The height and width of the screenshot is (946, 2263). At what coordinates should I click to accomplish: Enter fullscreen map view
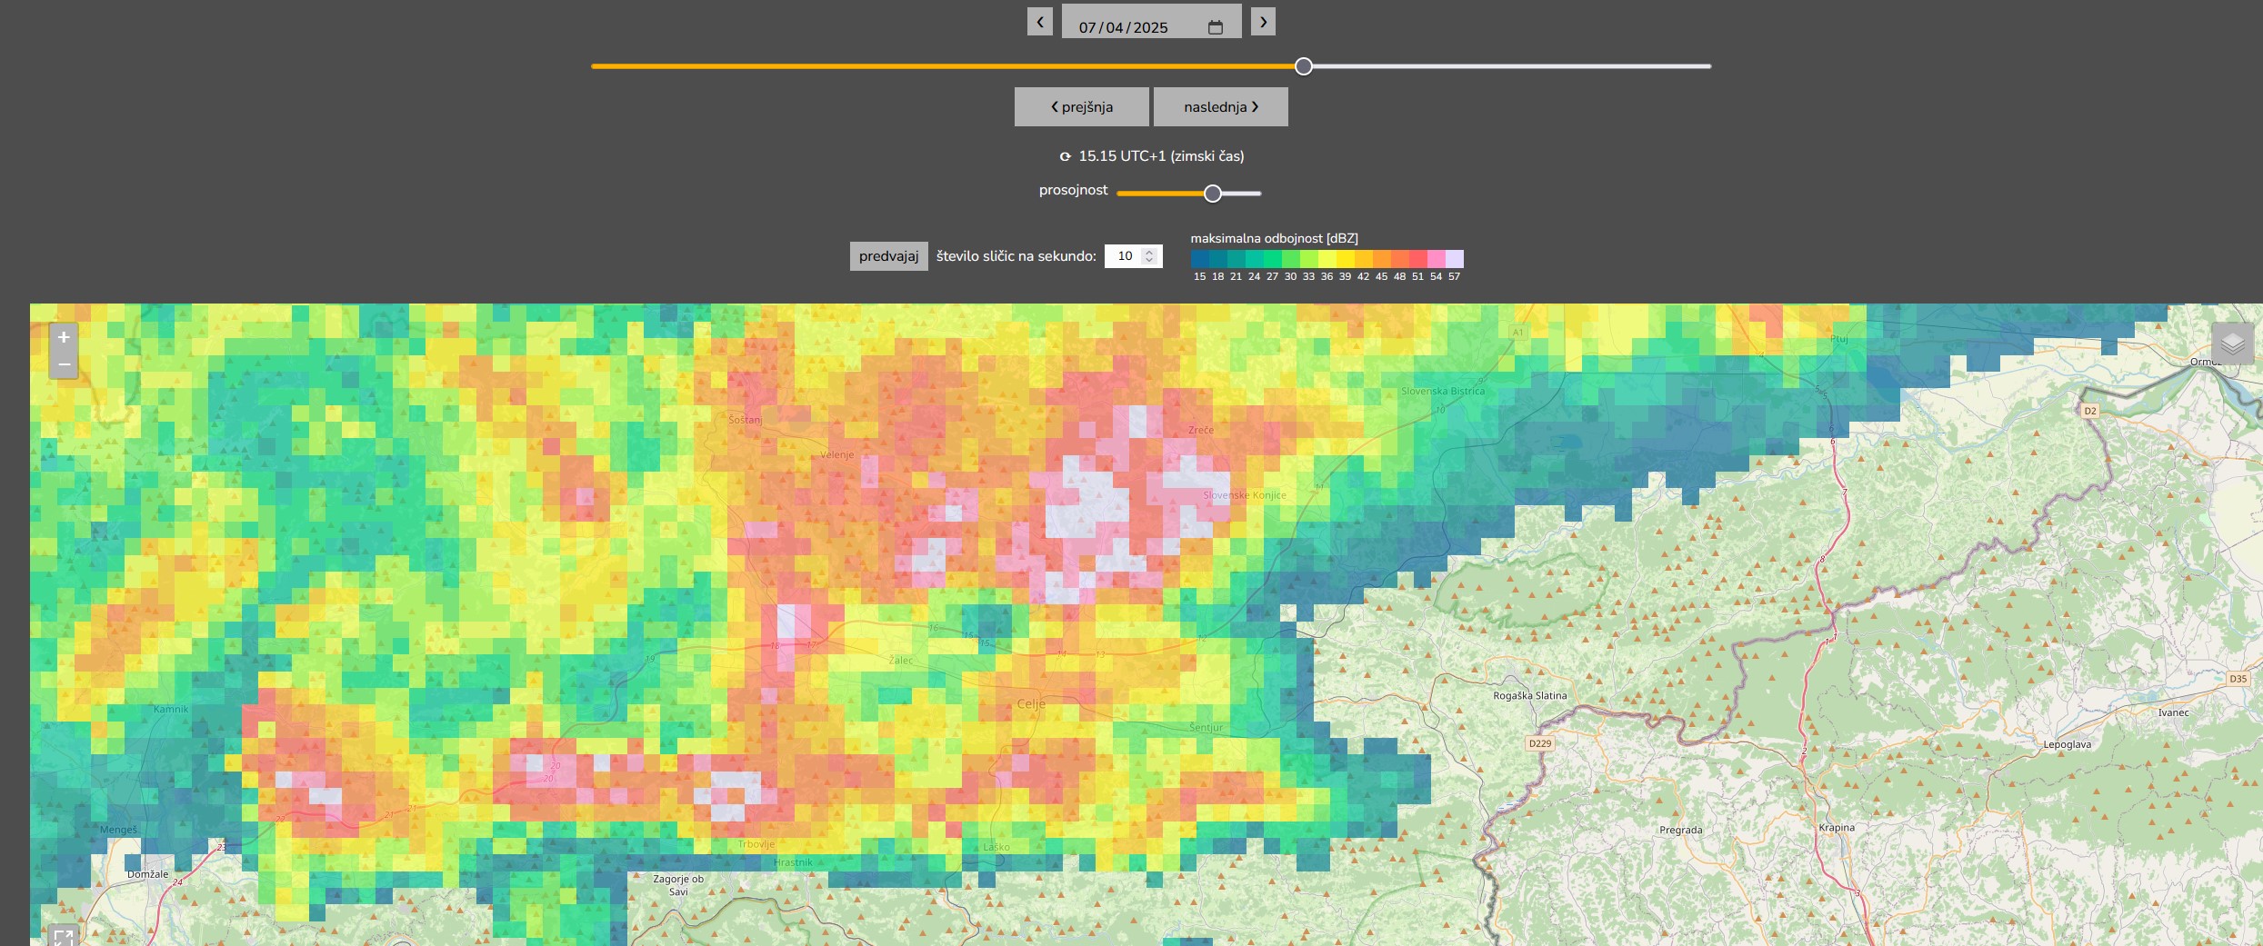click(x=63, y=935)
